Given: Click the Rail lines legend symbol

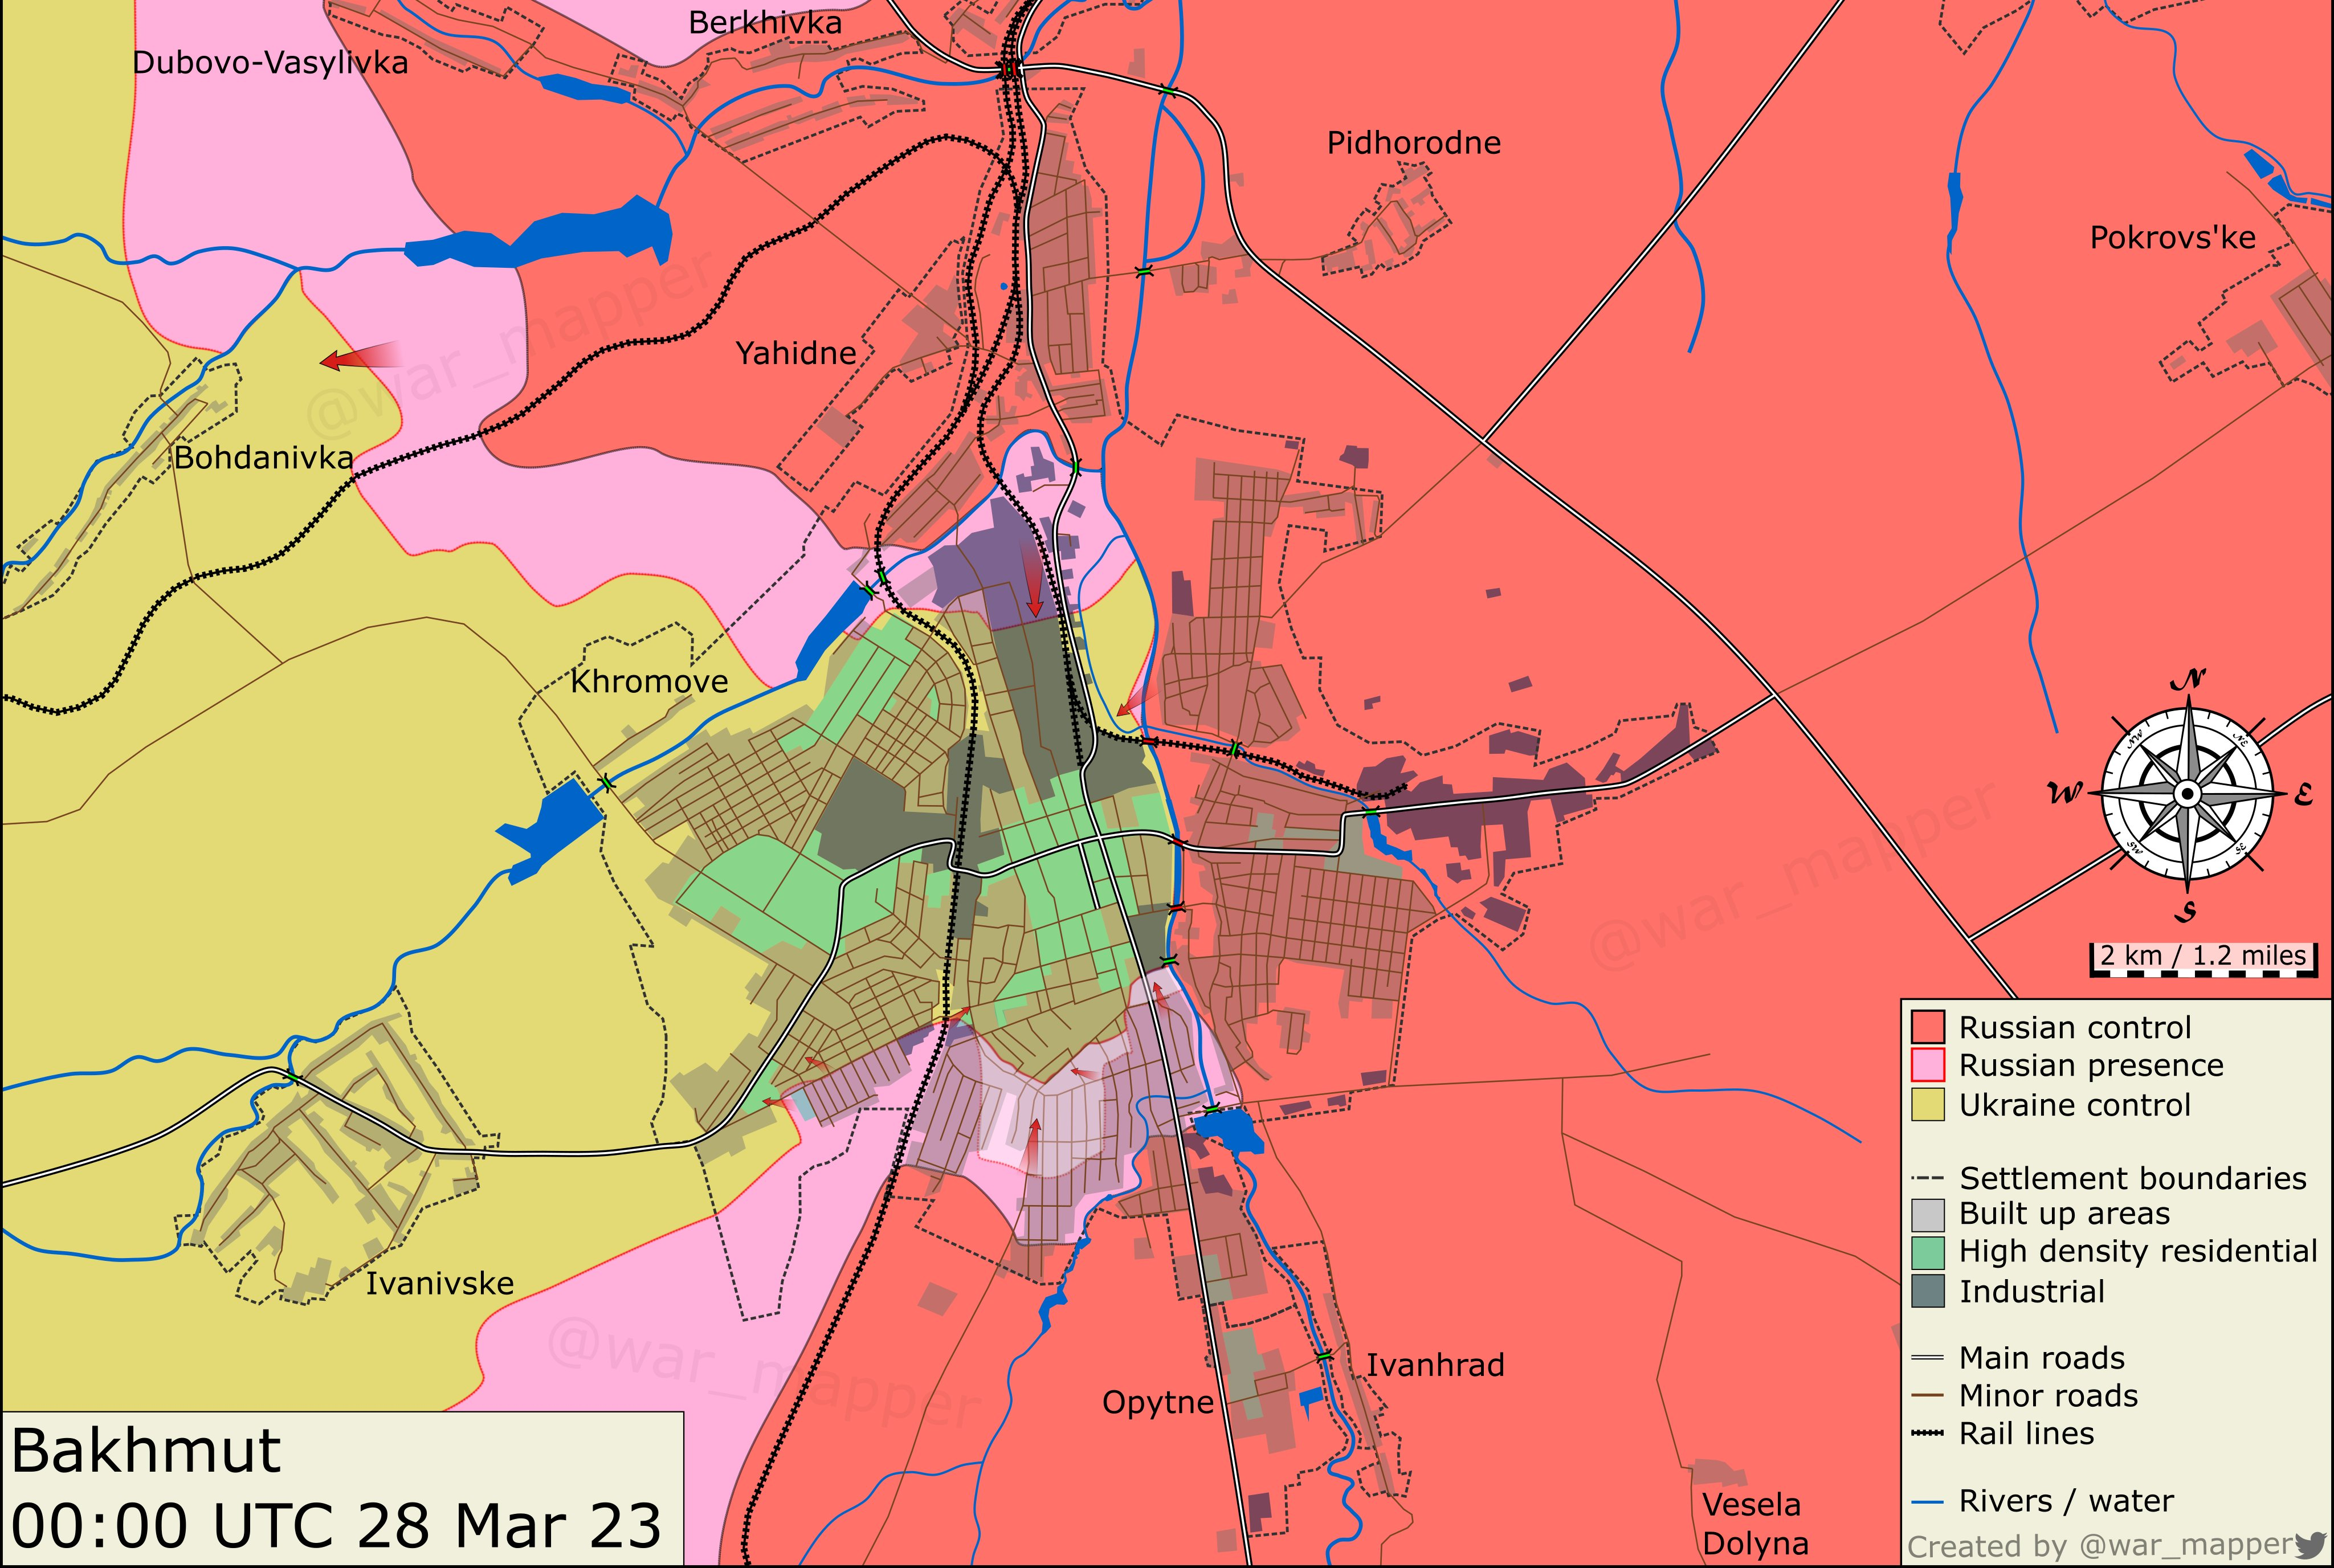Looking at the screenshot, I should tap(1927, 1434).
